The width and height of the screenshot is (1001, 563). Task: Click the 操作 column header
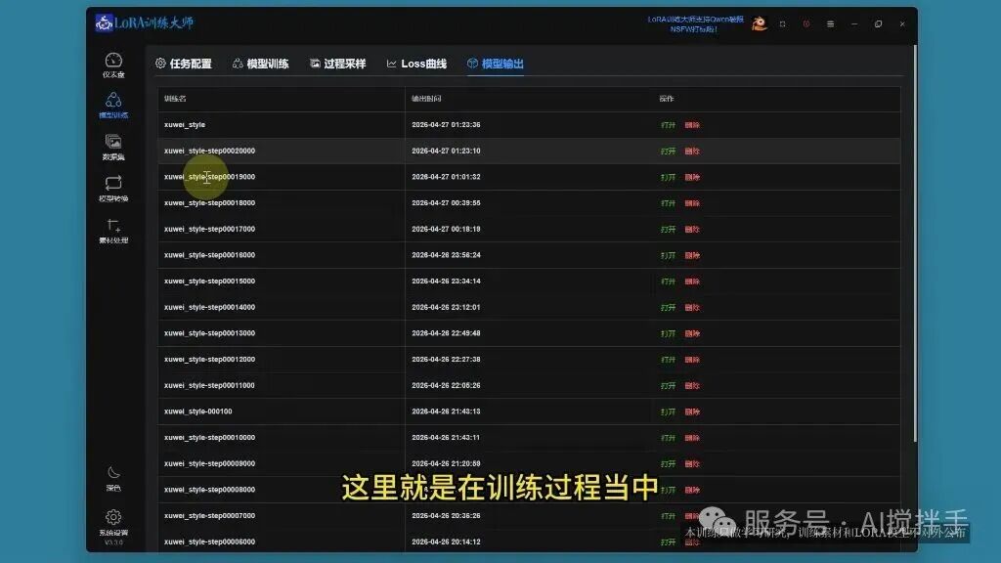tap(667, 99)
